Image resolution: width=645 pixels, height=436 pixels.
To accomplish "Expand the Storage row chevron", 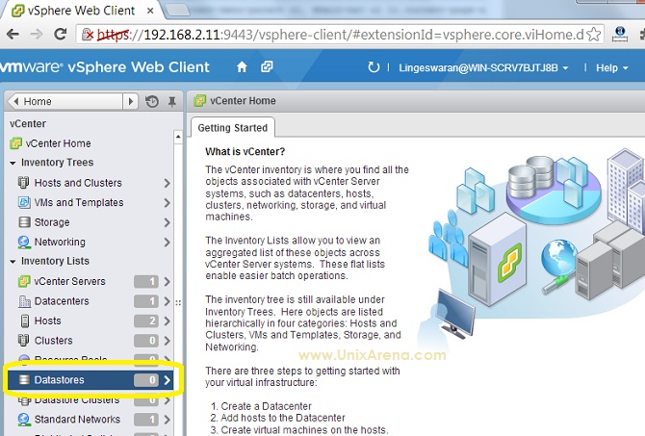I will pos(167,222).
